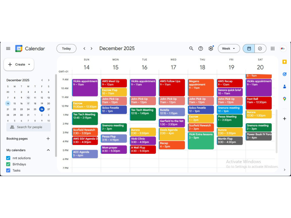Select date 31 in mini calendar
291x218 pixels.
[x=28, y=115]
